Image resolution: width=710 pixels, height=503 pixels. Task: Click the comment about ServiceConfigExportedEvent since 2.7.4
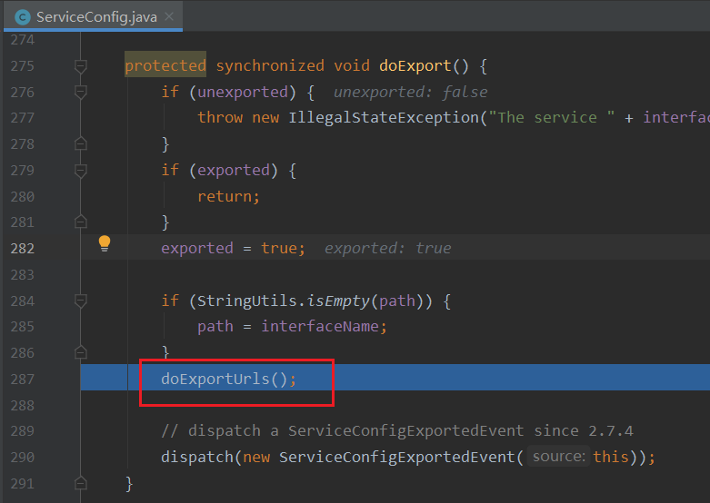pos(397,430)
